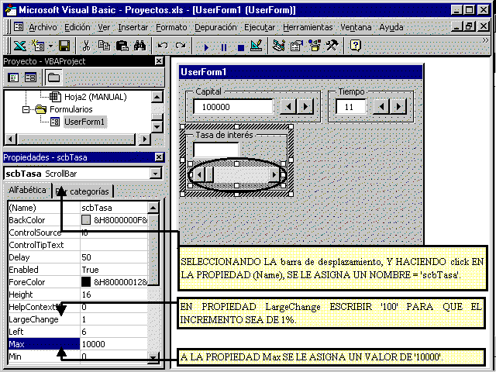Open the Ejecutar menu
Viewport: 496px width, 372px height.
(x=260, y=28)
